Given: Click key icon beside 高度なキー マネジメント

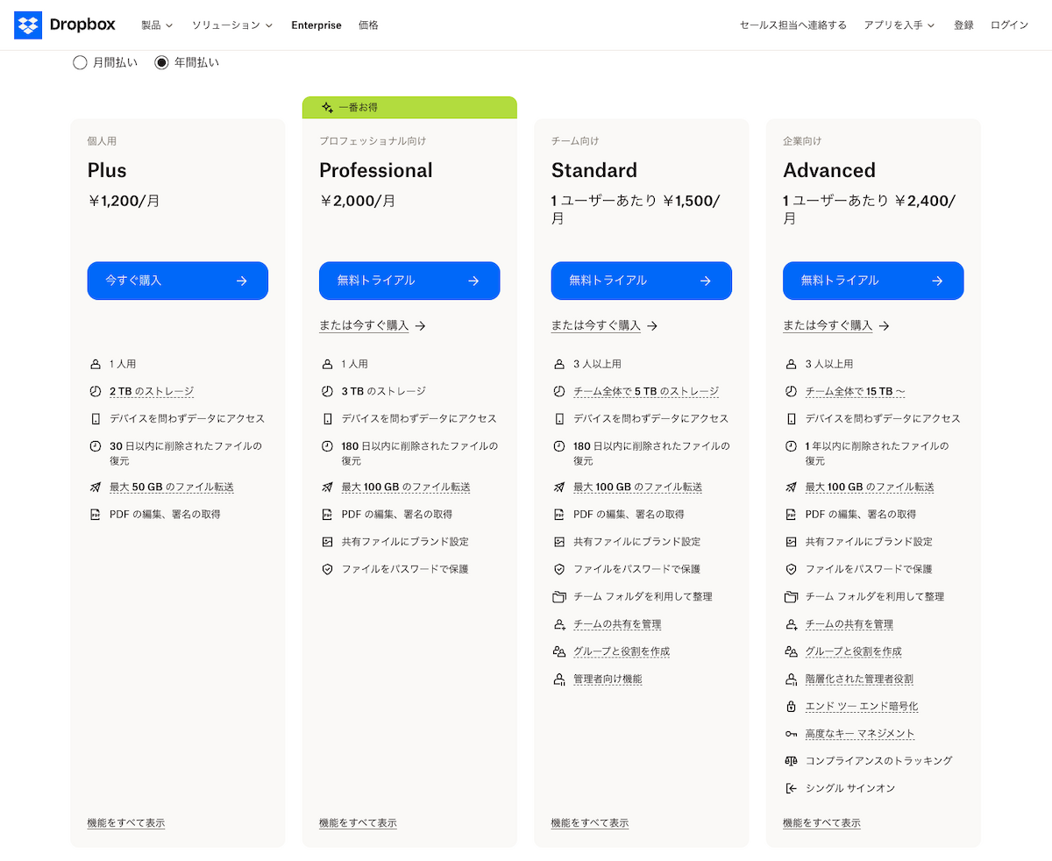Looking at the screenshot, I should click(x=791, y=734).
